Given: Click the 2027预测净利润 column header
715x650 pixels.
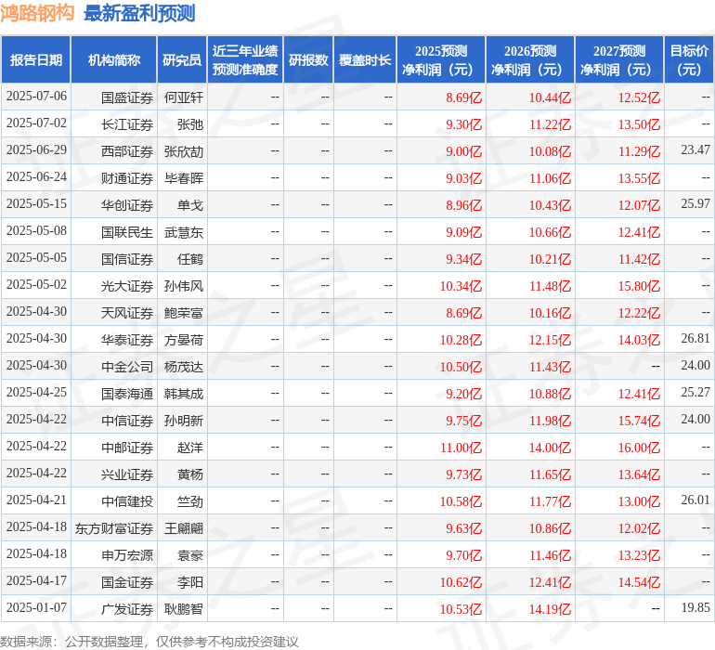Looking at the screenshot, I should coord(619,60).
